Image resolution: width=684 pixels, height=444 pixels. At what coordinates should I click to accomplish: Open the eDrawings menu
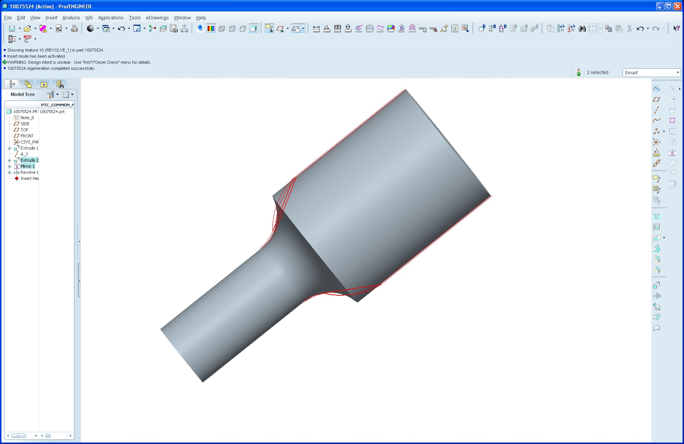tap(157, 17)
